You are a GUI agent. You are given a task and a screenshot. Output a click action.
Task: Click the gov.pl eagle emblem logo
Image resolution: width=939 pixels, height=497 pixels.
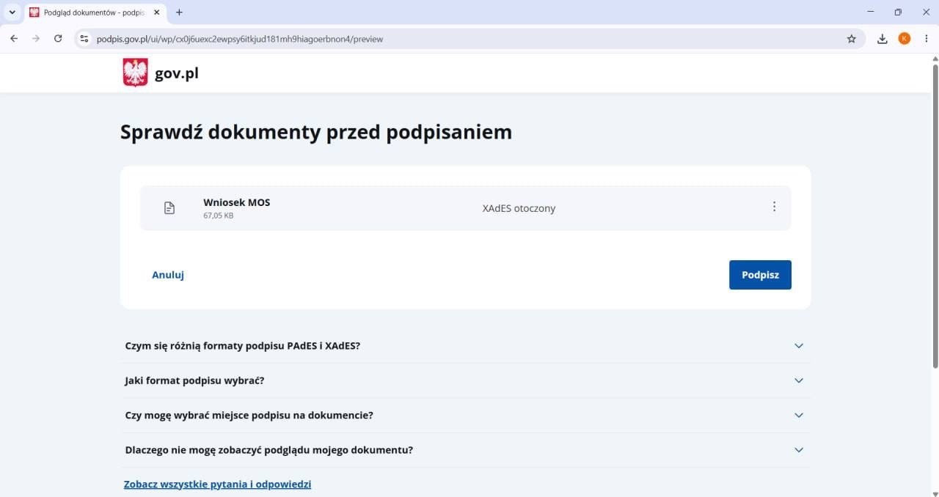coord(135,73)
